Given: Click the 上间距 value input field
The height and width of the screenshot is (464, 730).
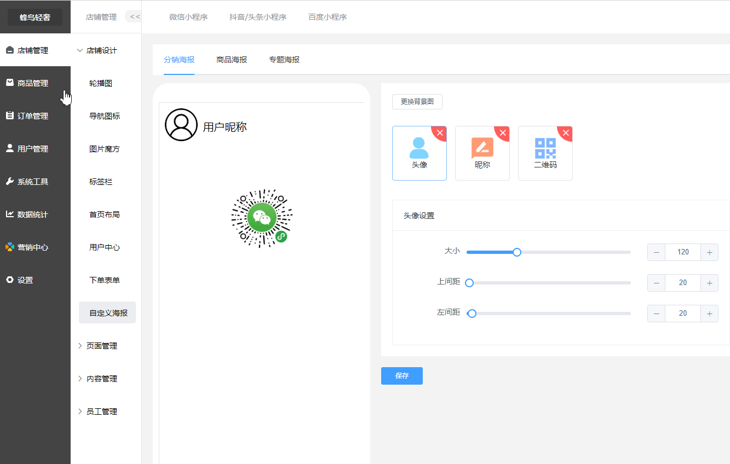Looking at the screenshot, I should 683,283.
